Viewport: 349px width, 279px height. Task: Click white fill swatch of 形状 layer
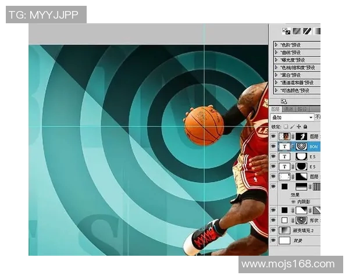point(284,220)
